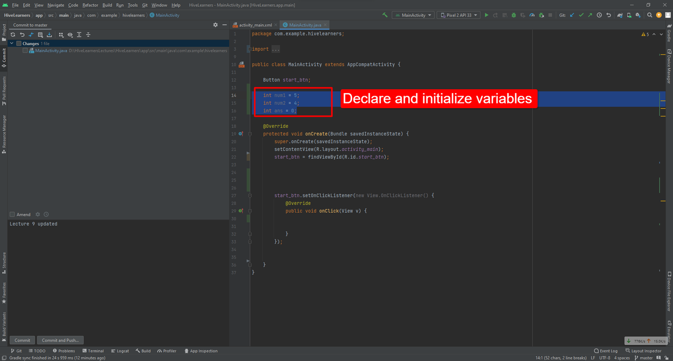Image resolution: width=673 pixels, height=361 pixels.
Task: Click the Git Commit checkmark icon
Action: click(581, 15)
